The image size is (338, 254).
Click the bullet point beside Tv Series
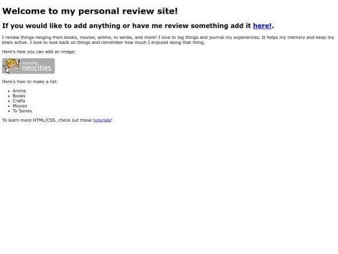(x=9, y=111)
